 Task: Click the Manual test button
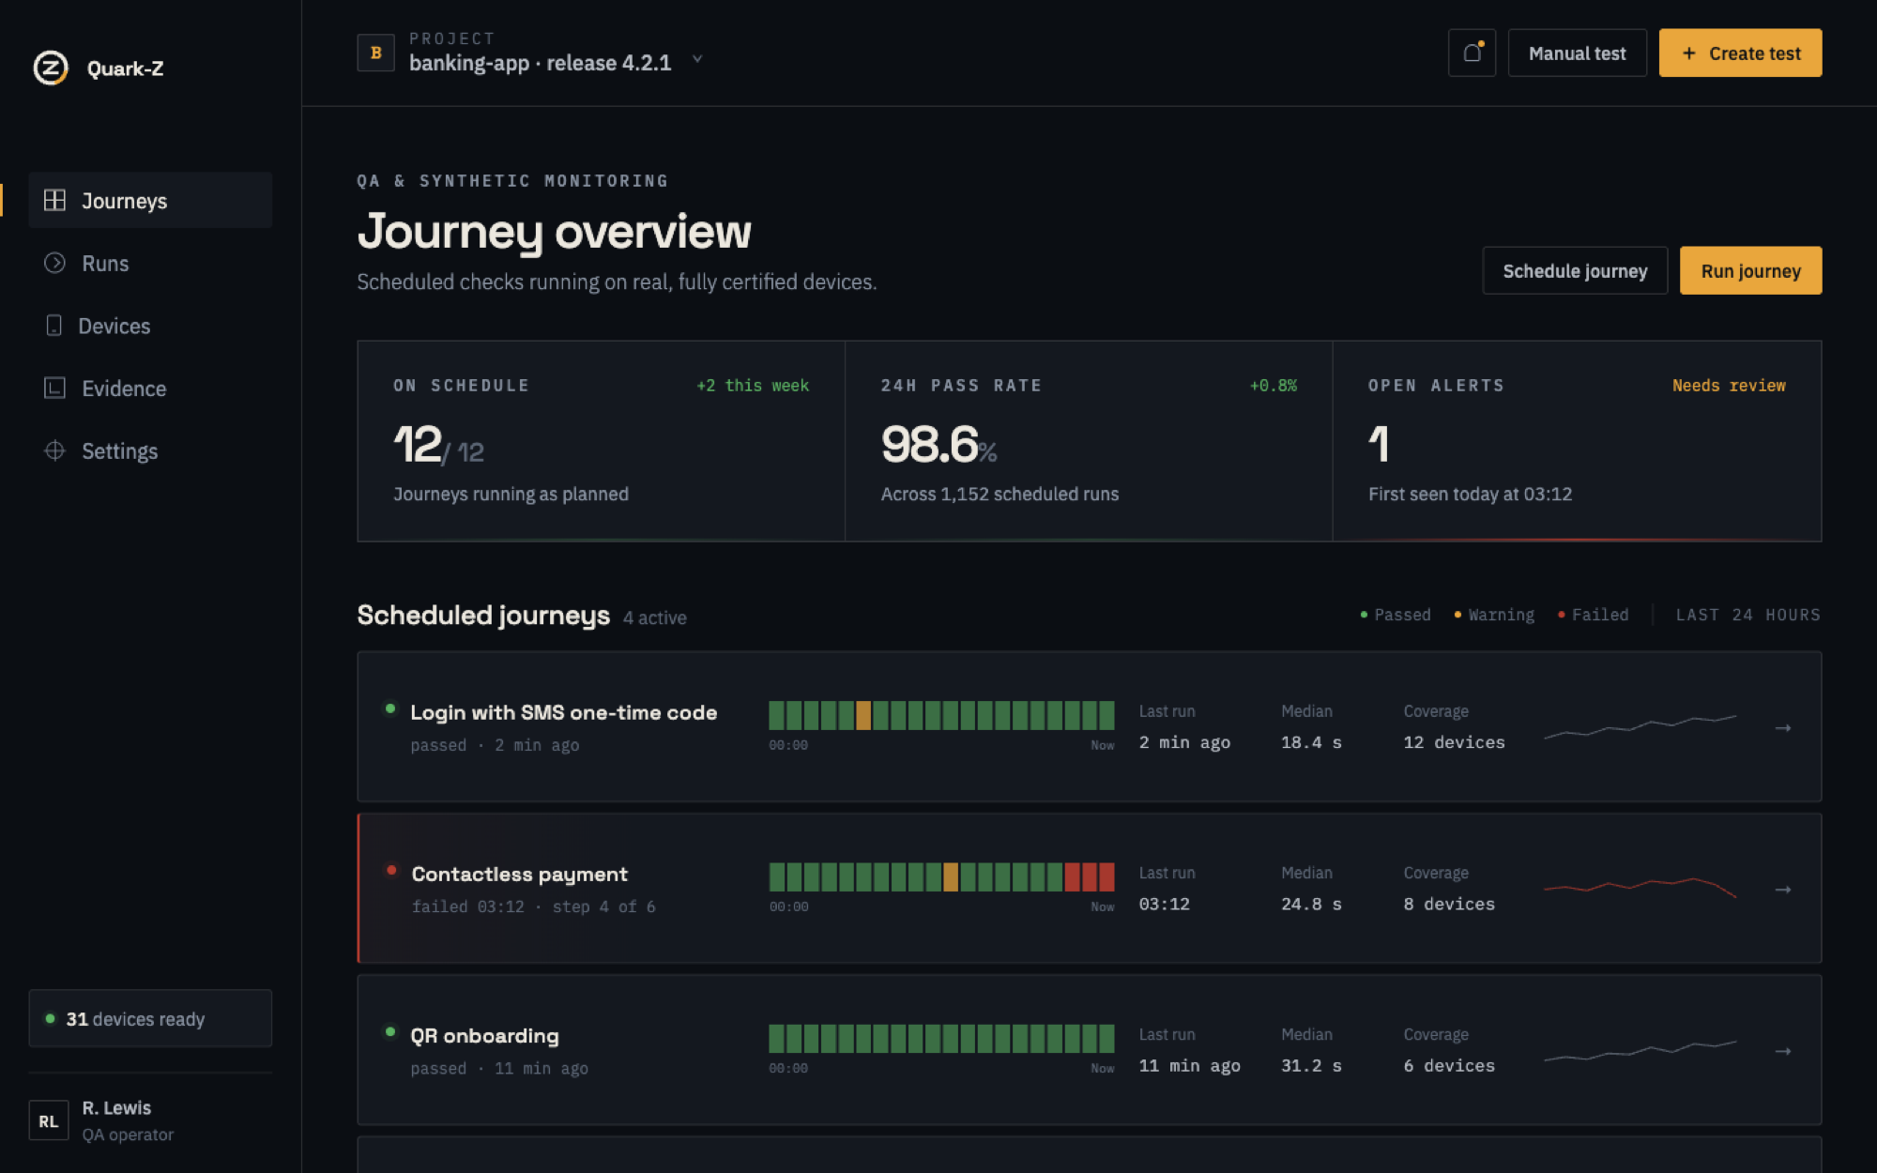[1577, 53]
